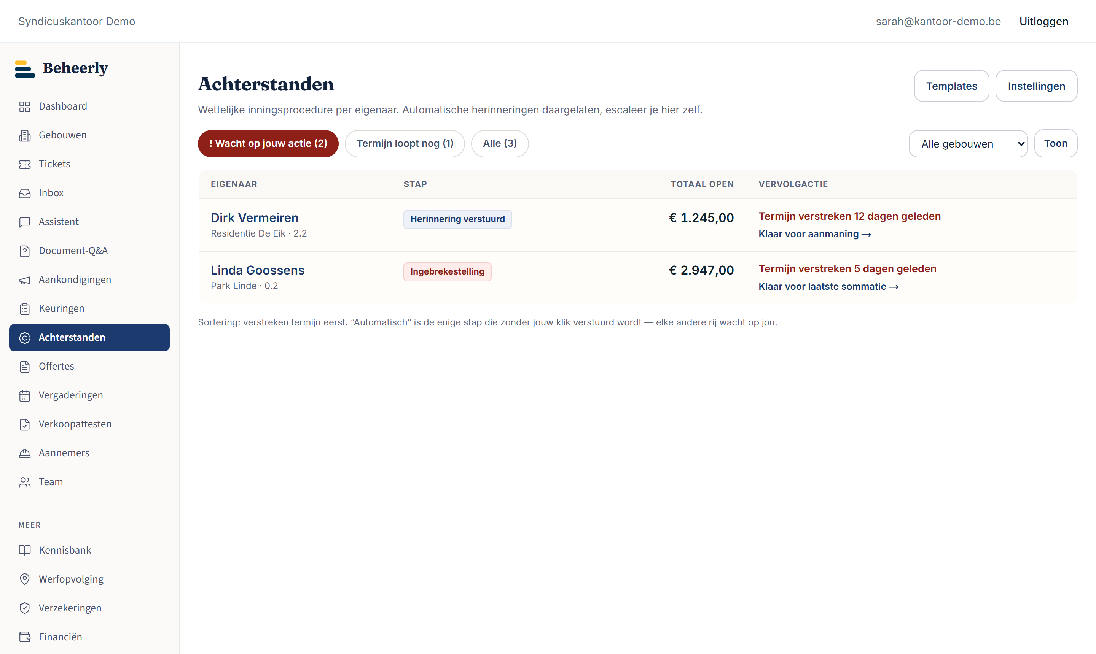Click the Kennisbank book icon

point(25,551)
